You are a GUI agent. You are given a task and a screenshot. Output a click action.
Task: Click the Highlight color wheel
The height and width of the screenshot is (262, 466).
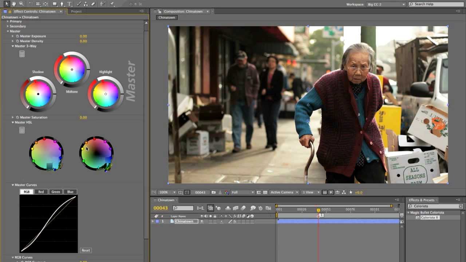click(x=106, y=94)
